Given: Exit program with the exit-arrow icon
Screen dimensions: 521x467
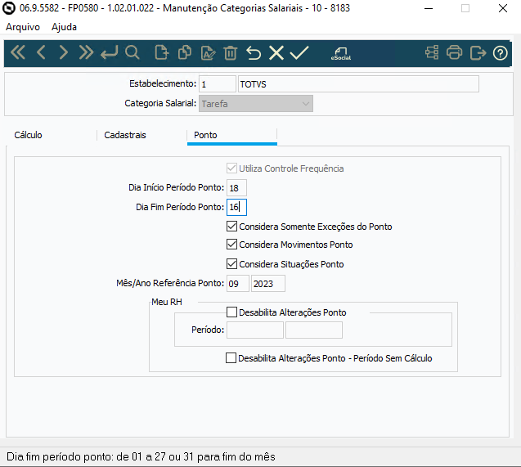Looking at the screenshot, I should coord(478,53).
